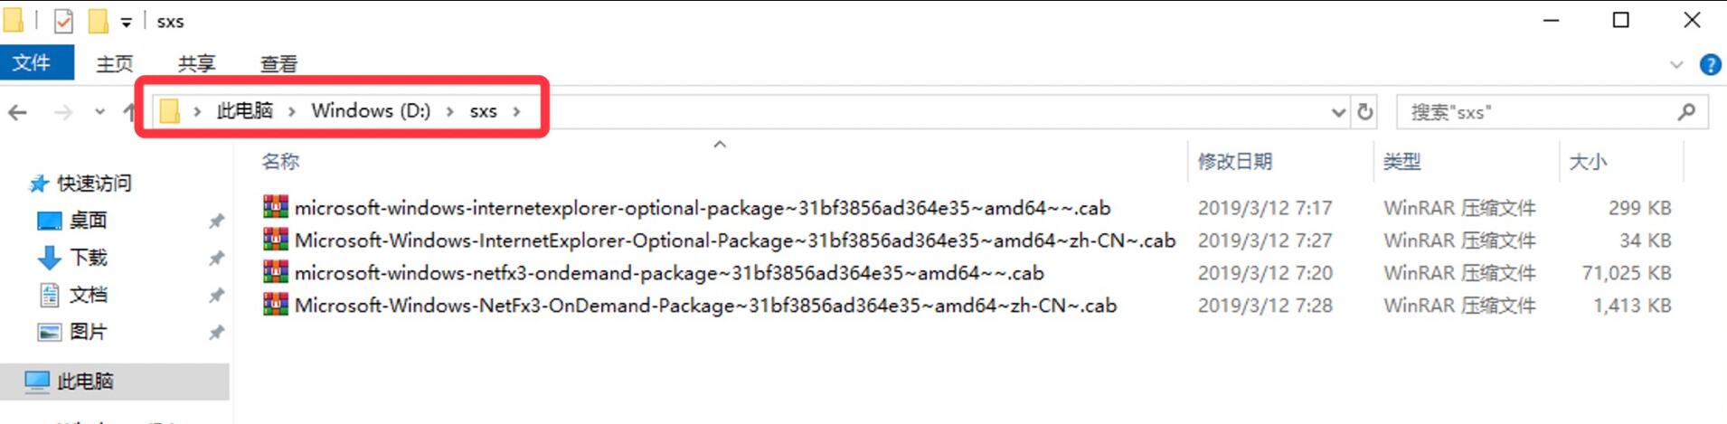
Task: Click the quick access properties checkmark icon
Action: (63, 21)
